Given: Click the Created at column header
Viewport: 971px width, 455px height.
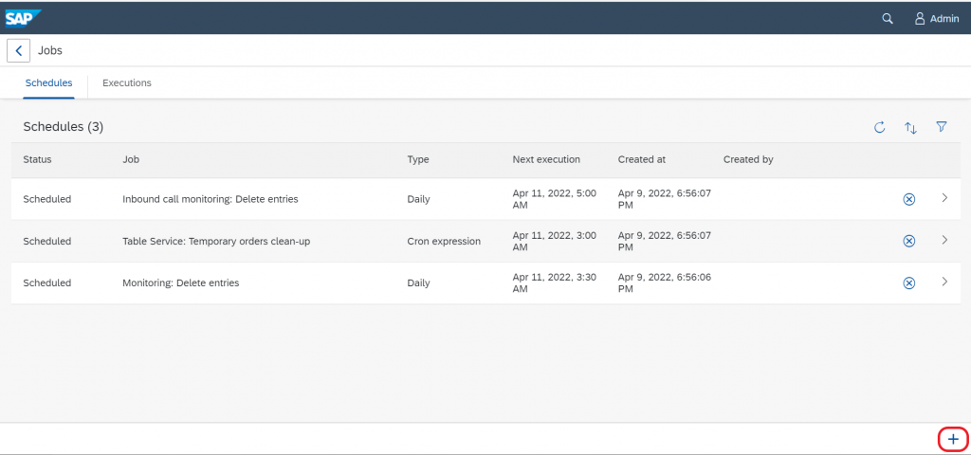Looking at the screenshot, I should pos(642,159).
